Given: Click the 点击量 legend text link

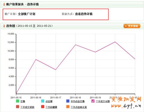Looking at the screenshot, I should 49,101.
